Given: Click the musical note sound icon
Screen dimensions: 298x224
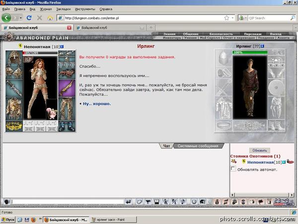Looking at the screenshot, I should [x=183, y=202].
